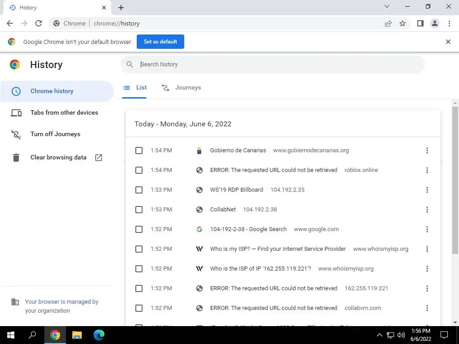Click the history page vertical scrollbar
The image size is (459, 344).
click(455, 180)
